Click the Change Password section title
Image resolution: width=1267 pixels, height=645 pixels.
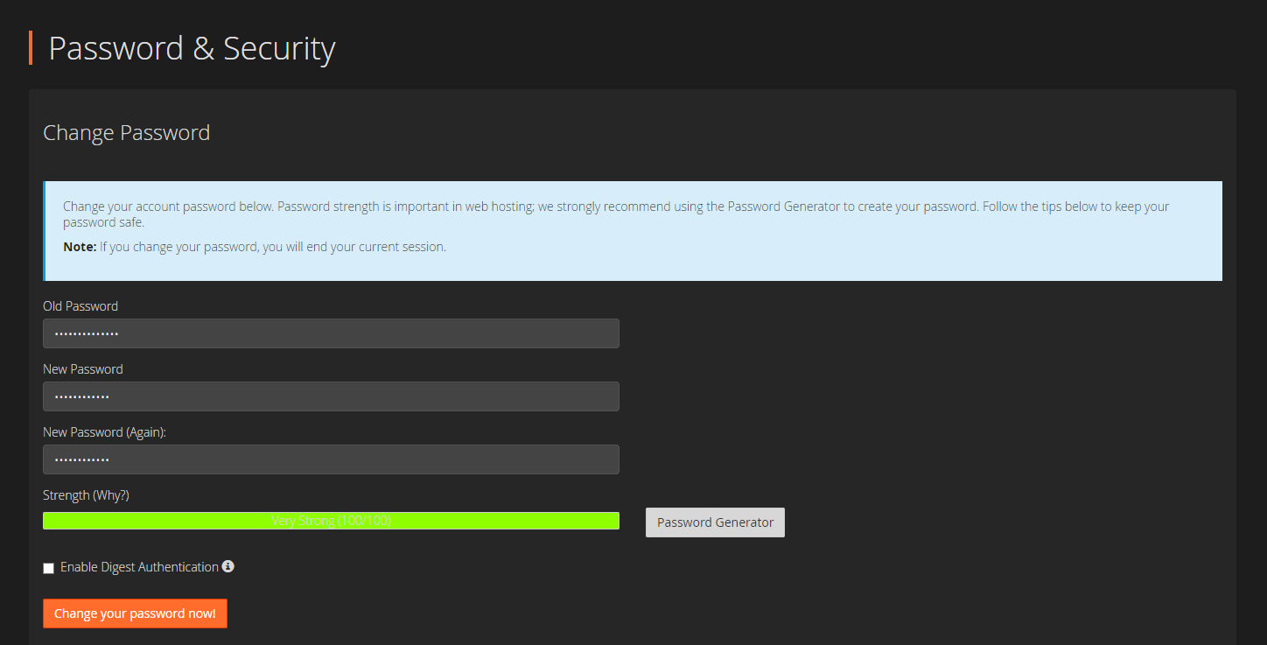coord(126,132)
